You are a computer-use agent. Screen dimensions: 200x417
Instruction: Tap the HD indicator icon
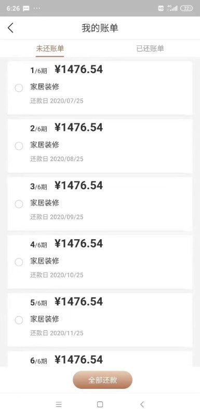161,8
